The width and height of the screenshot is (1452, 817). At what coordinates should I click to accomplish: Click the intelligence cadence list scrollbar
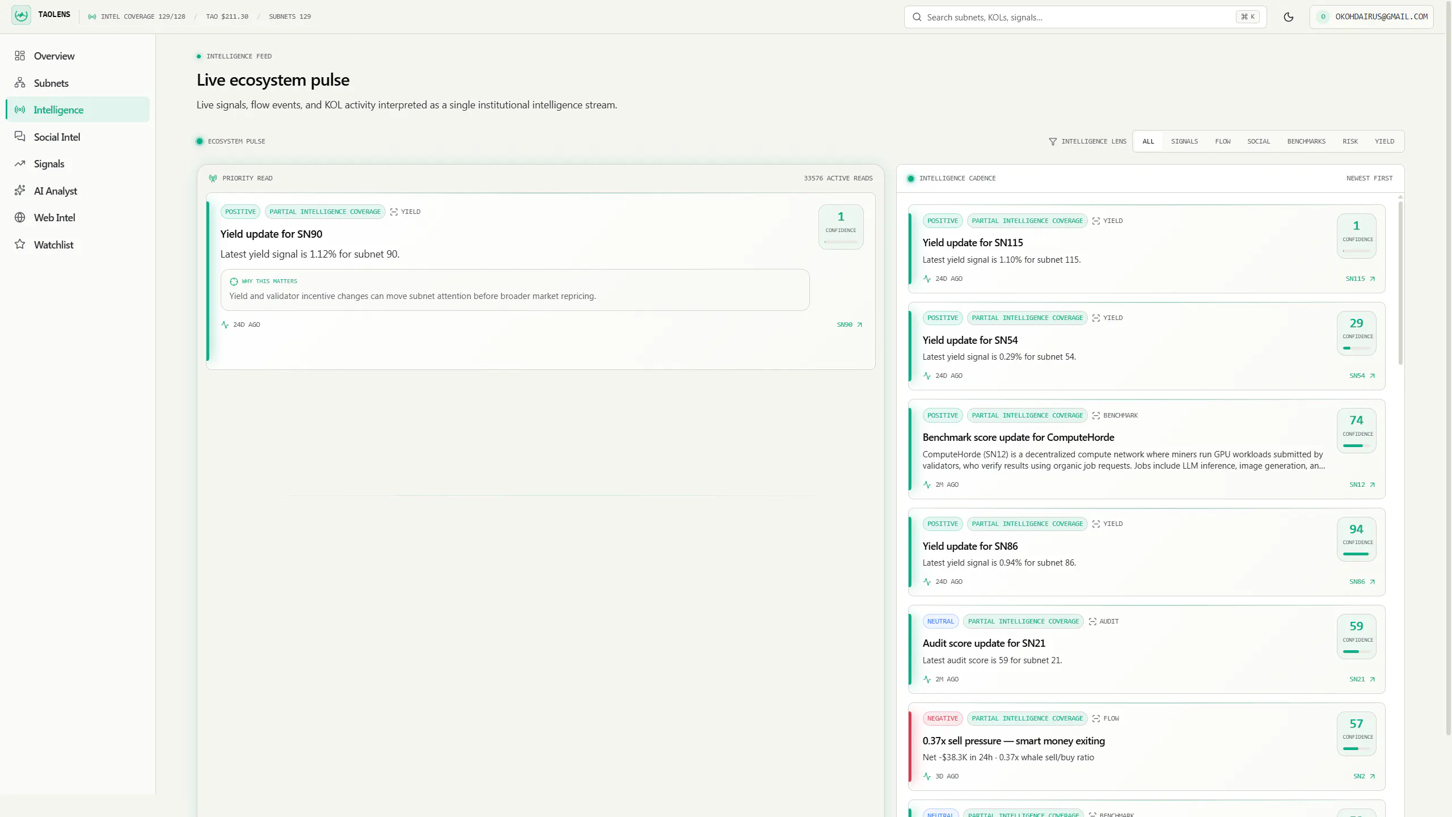tap(1400, 283)
